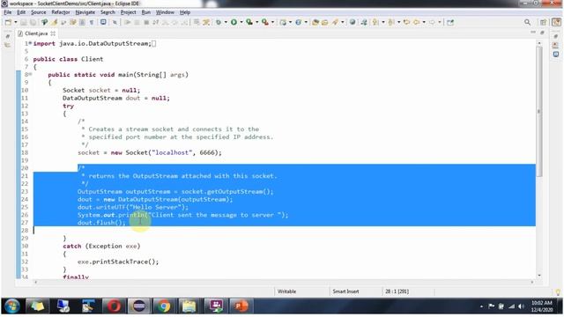Open Google Chrome from the taskbar

coord(164,306)
